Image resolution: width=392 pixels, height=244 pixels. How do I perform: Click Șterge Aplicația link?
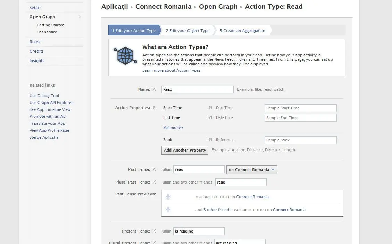(44, 137)
